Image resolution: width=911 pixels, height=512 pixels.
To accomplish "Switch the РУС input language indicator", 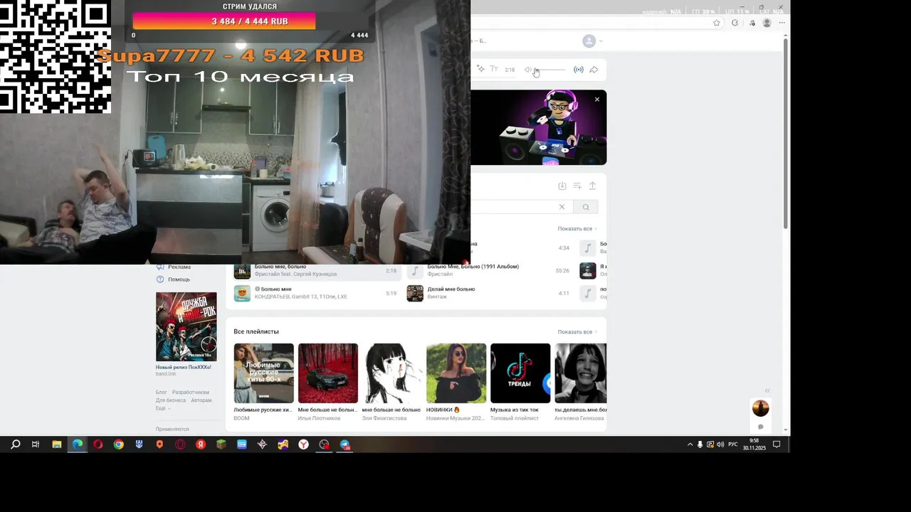I will click(x=733, y=444).
